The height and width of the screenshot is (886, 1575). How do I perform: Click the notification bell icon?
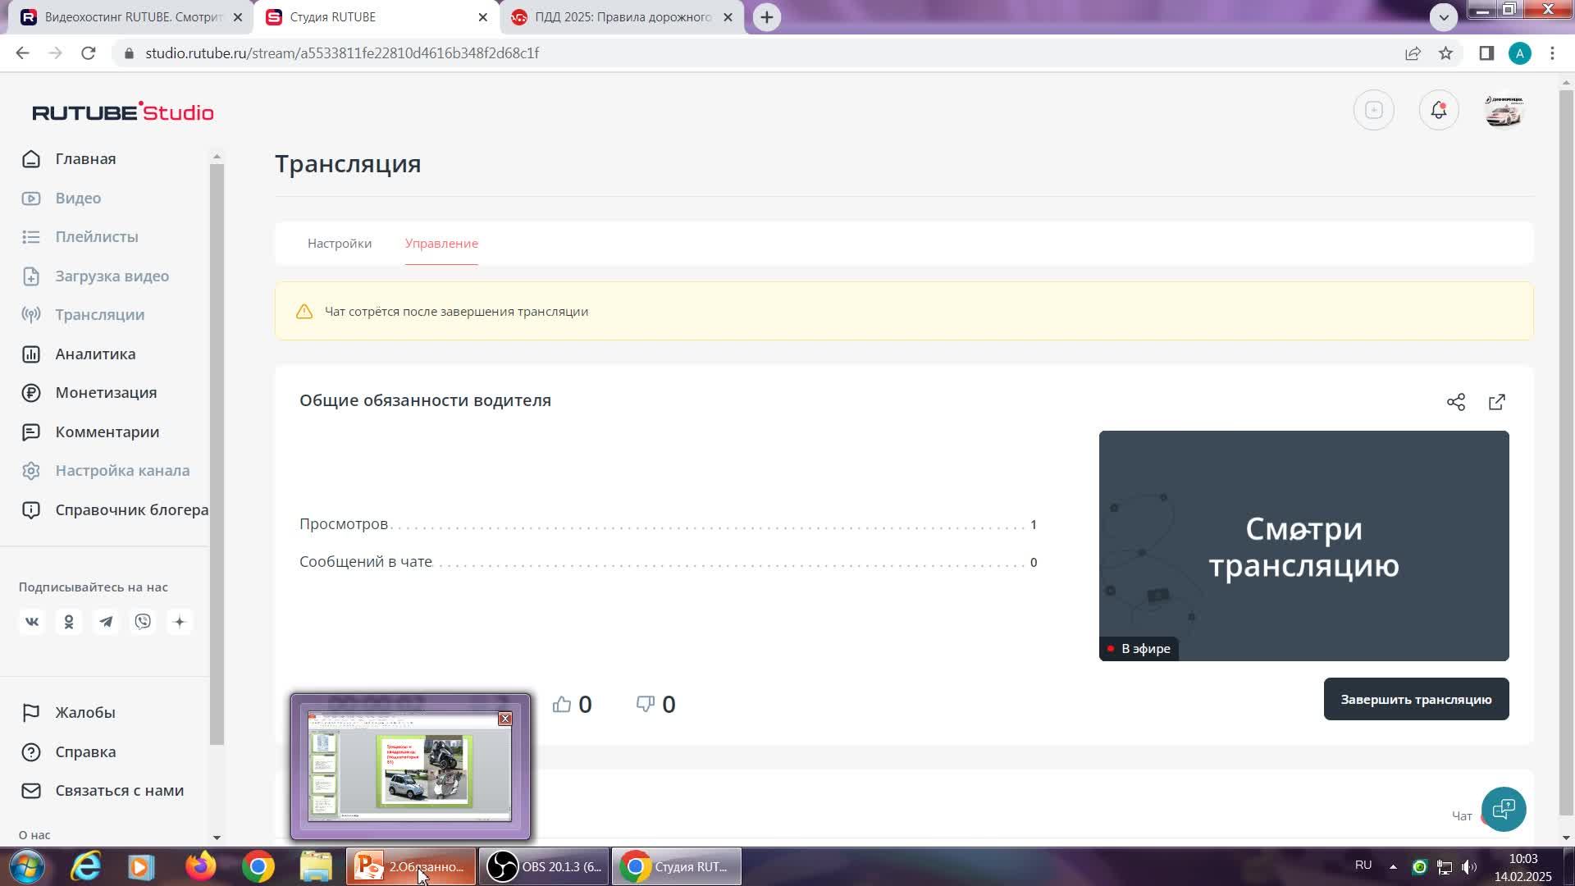pyautogui.click(x=1439, y=111)
